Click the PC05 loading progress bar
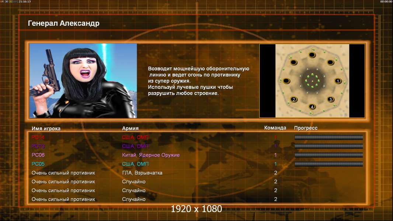Viewport: 393px width, 221px height. (x=328, y=164)
